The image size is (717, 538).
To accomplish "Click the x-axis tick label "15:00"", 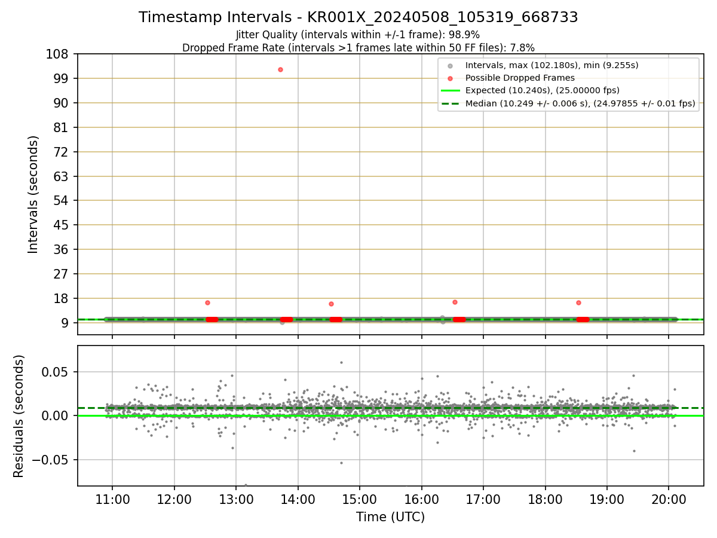I will (x=360, y=500).
